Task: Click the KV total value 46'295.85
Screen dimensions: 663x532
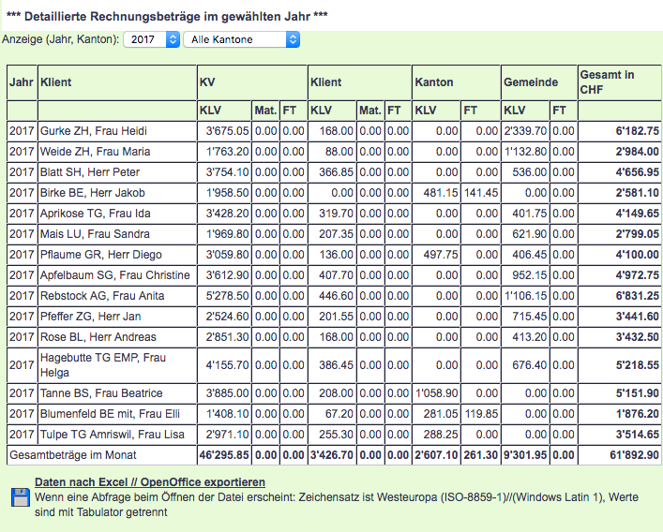Action: 223,454
